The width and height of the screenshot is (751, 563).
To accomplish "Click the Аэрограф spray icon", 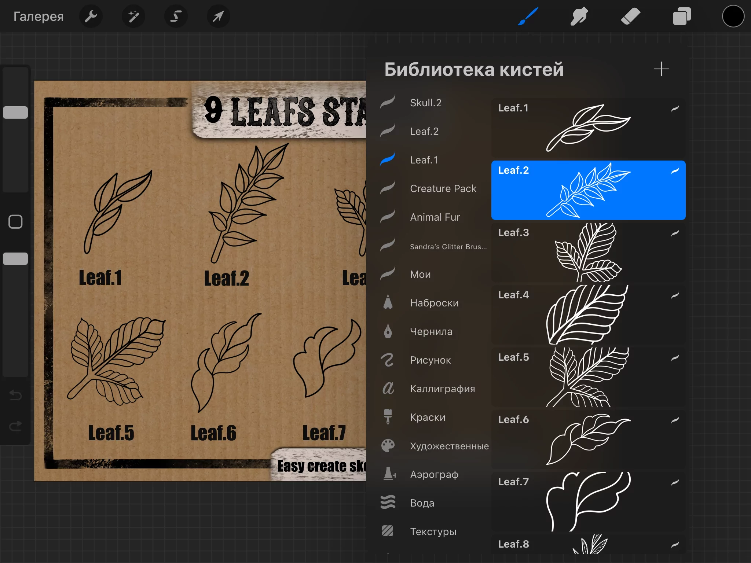I will [x=389, y=474].
